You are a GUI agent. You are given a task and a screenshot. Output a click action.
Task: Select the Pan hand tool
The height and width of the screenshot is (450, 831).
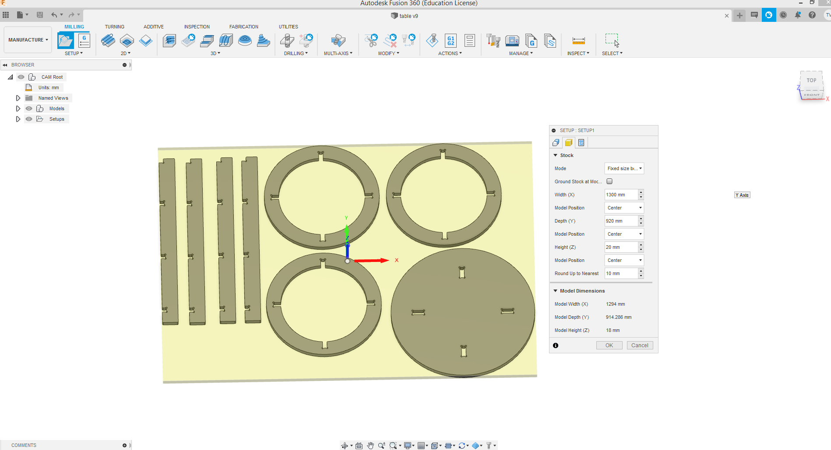click(370, 446)
